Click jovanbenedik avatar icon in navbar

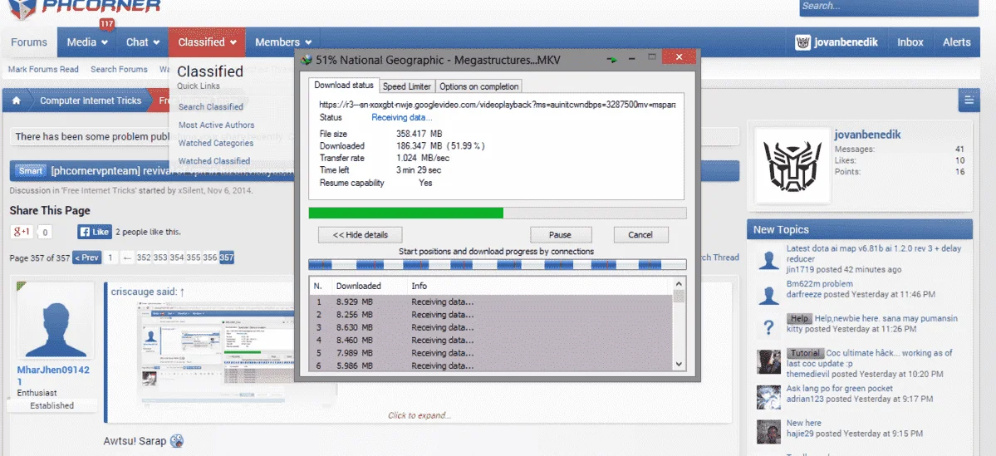(803, 42)
